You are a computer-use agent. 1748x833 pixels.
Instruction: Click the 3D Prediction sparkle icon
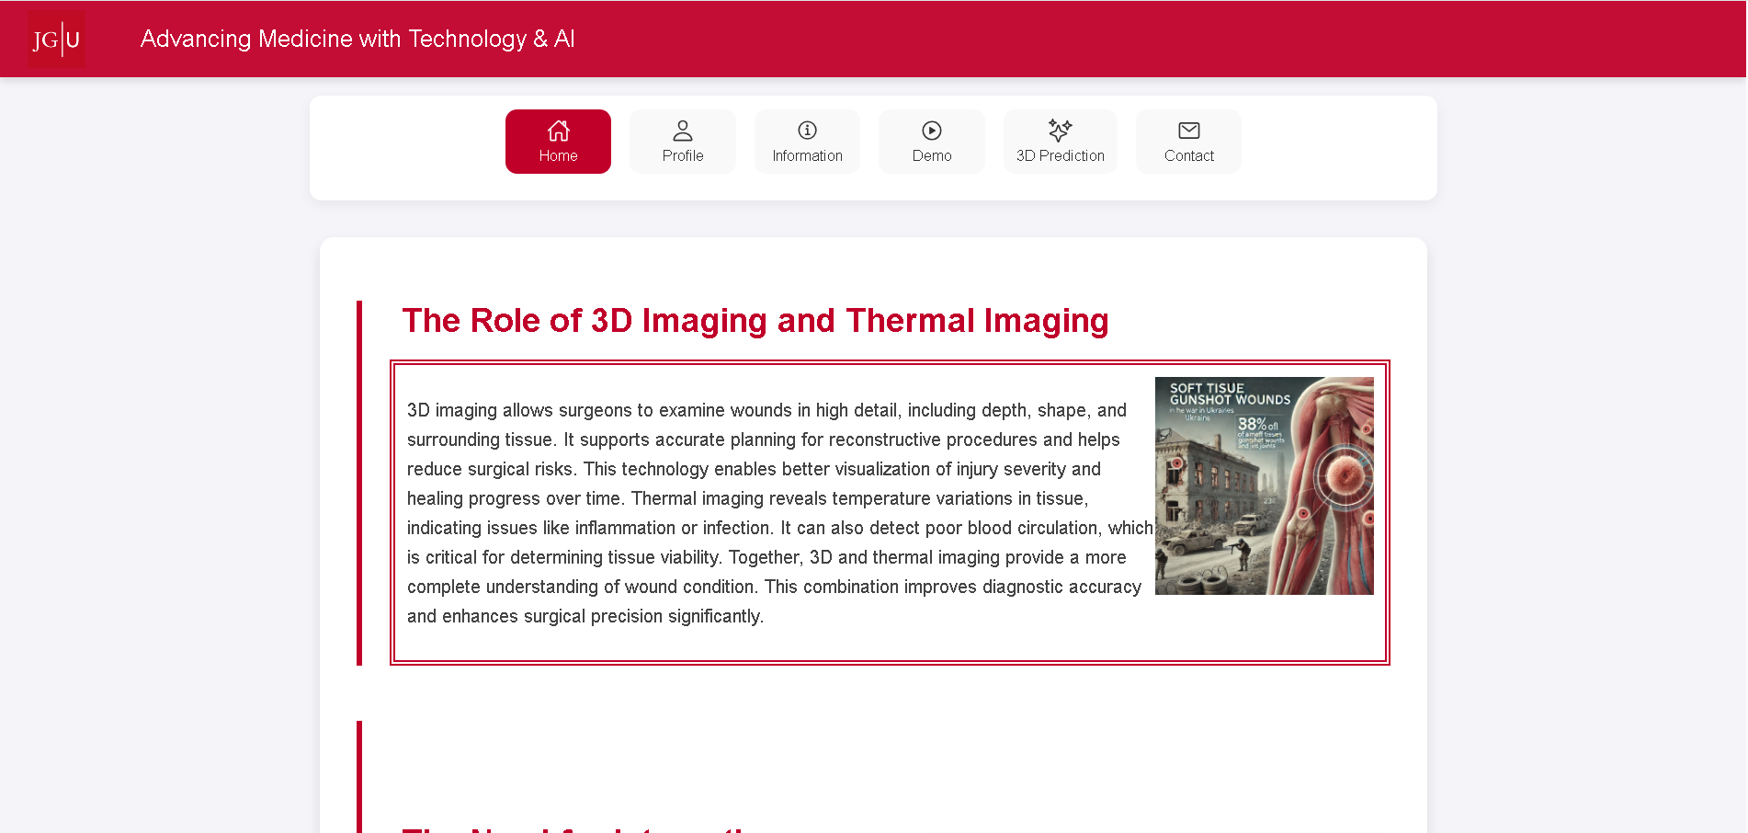pos(1061,131)
